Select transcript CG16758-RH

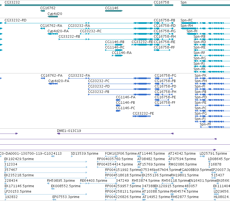point(165,37)
